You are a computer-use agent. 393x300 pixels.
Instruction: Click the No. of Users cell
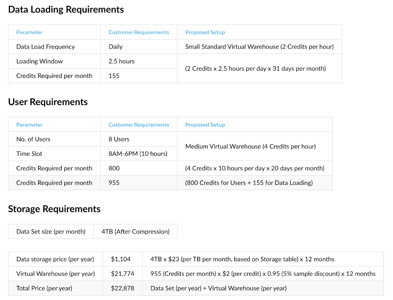click(x=33, y=139)
